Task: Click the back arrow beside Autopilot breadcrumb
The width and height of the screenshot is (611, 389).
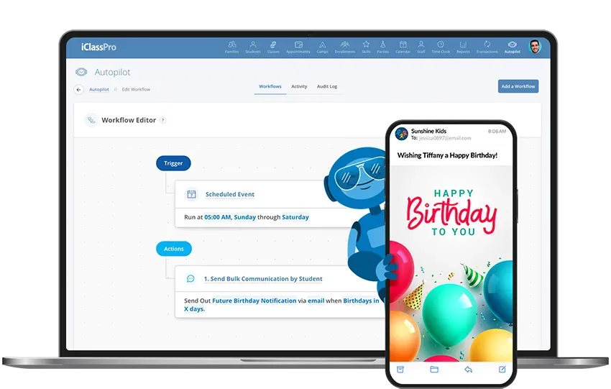Action: [x=79, y=90]
